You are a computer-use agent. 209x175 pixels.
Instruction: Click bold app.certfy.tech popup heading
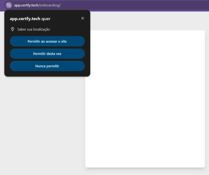[x=25, y=19]
